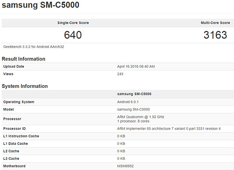Select the 'Upload Date' label

point(14,66)
